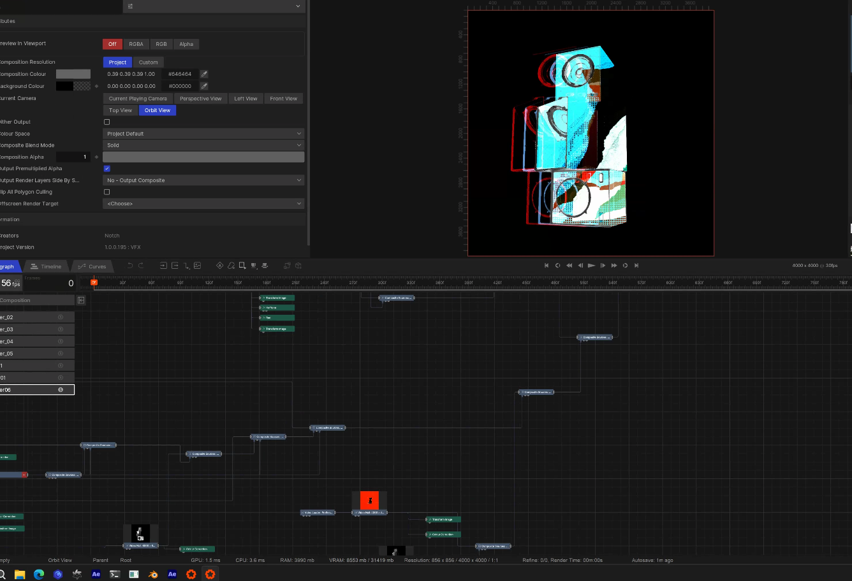Switch to the Nodegraph tab
This screenshot has width=852, height=581.
tap(9, 266)
